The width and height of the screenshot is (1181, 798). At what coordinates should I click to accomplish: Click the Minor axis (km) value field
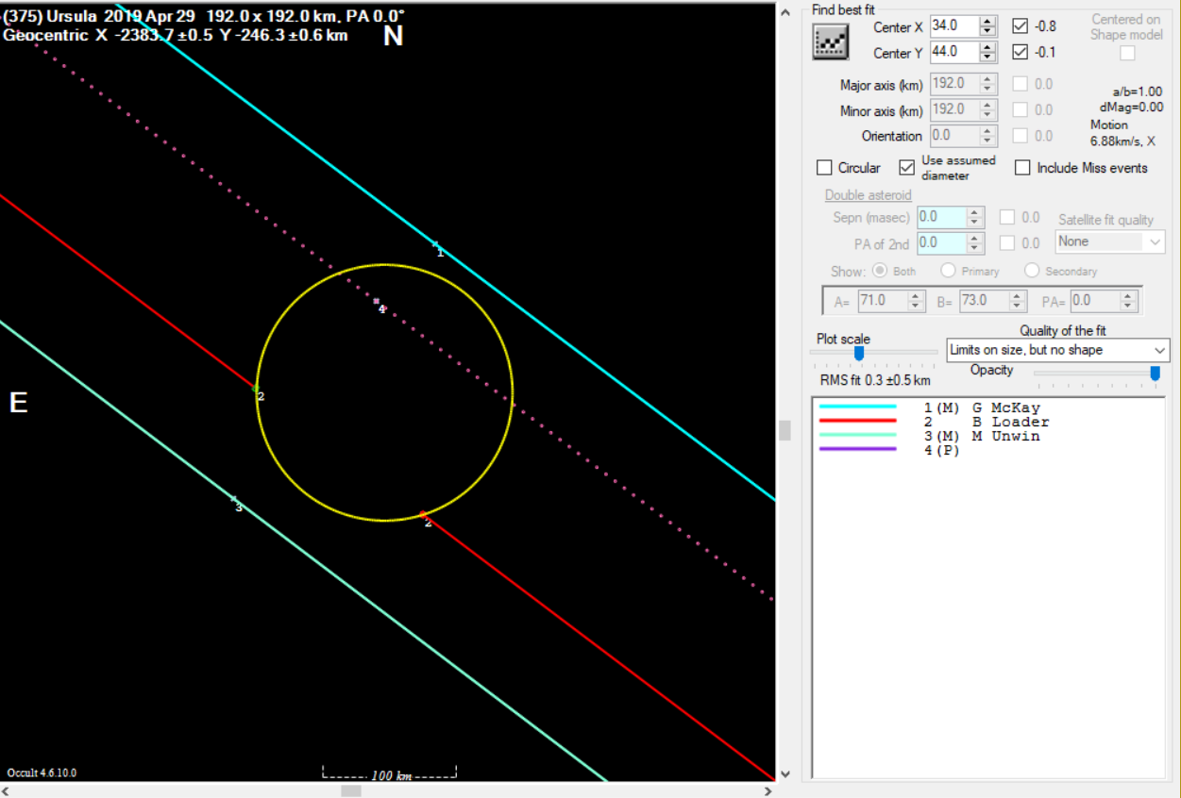[954, 109]
